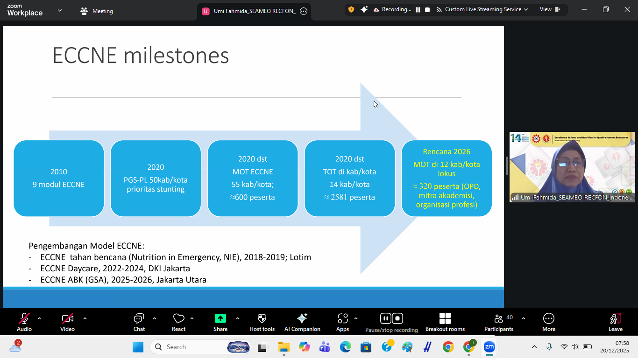The image size is (638, 358).
Task: Expand video options chevron
Action: (x=85, y=318)
